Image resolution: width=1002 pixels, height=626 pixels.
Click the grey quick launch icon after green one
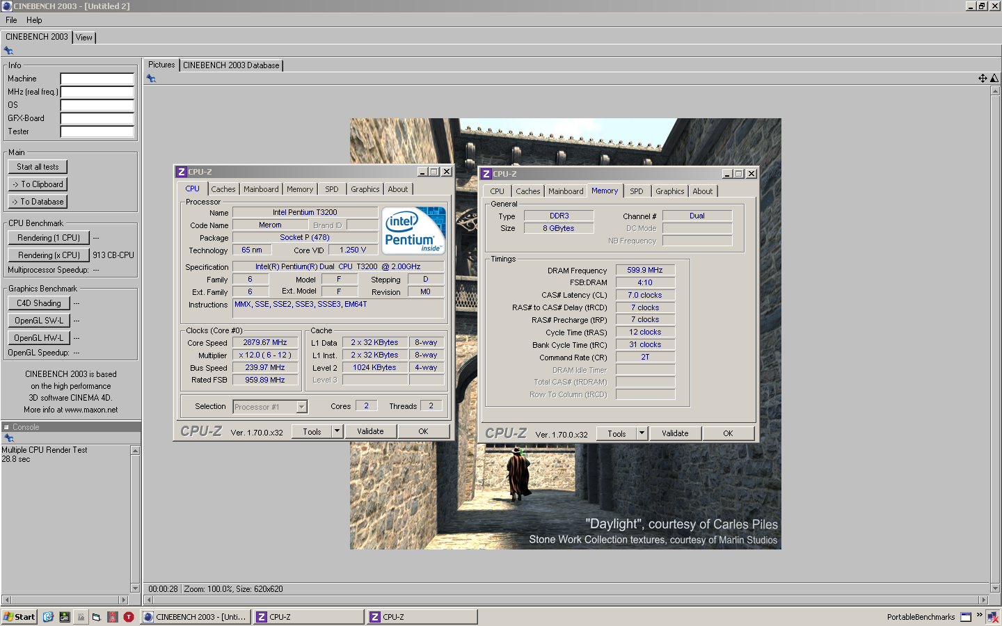tap(81, 617)
